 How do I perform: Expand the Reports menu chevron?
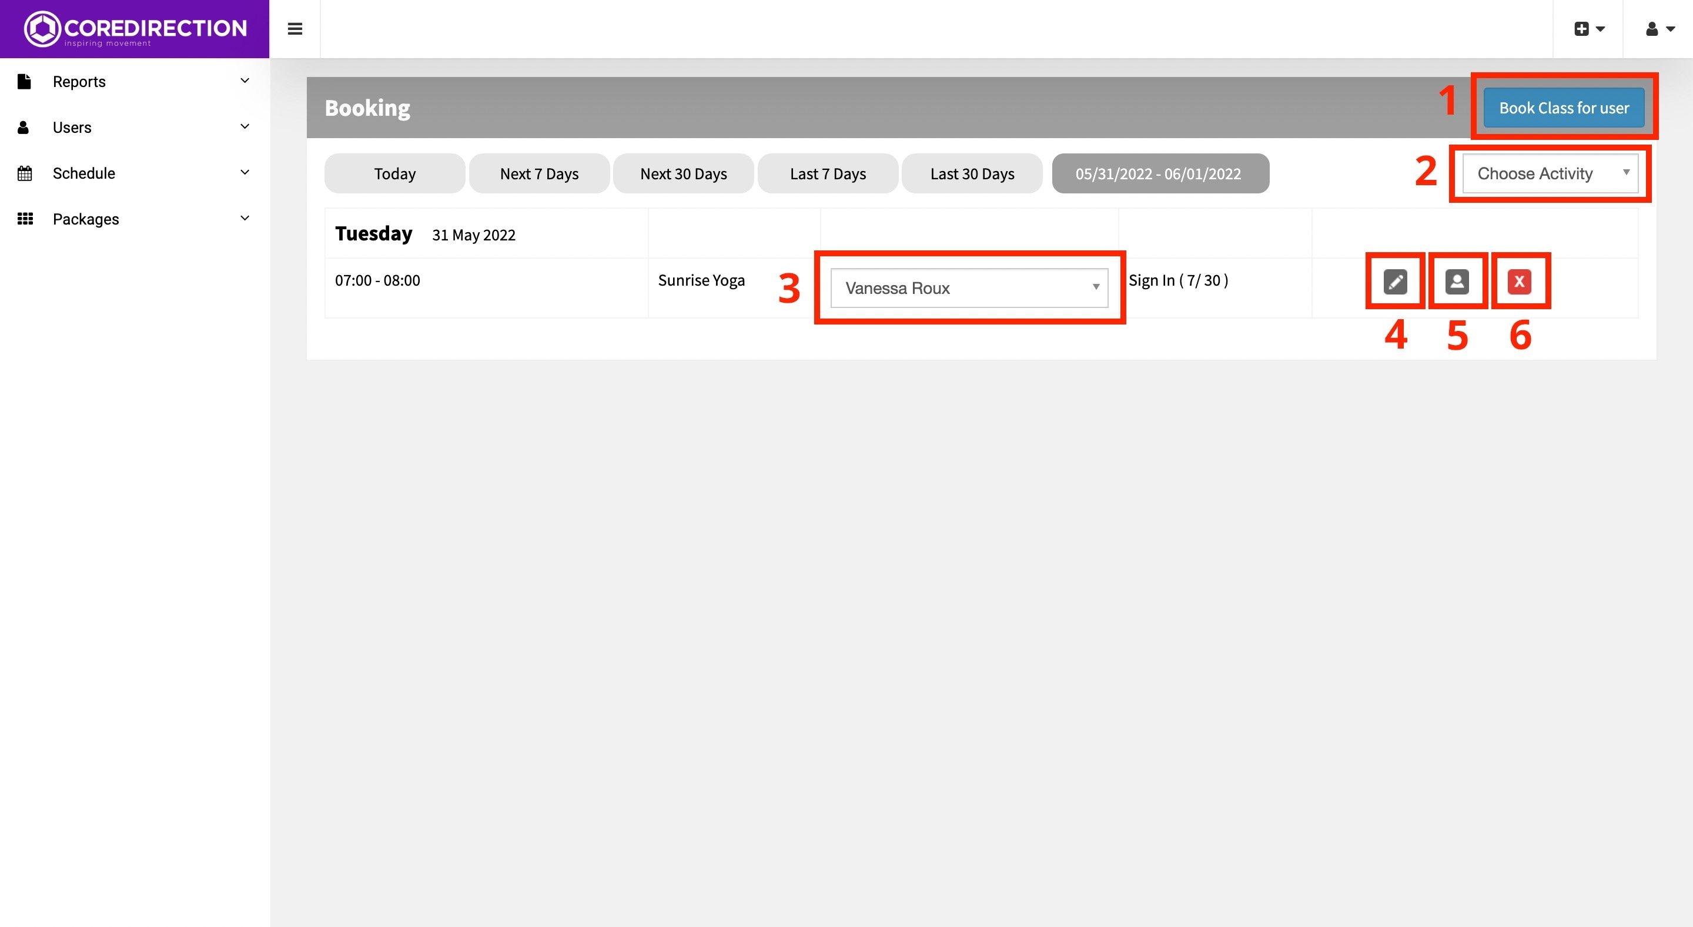(245, 81)
